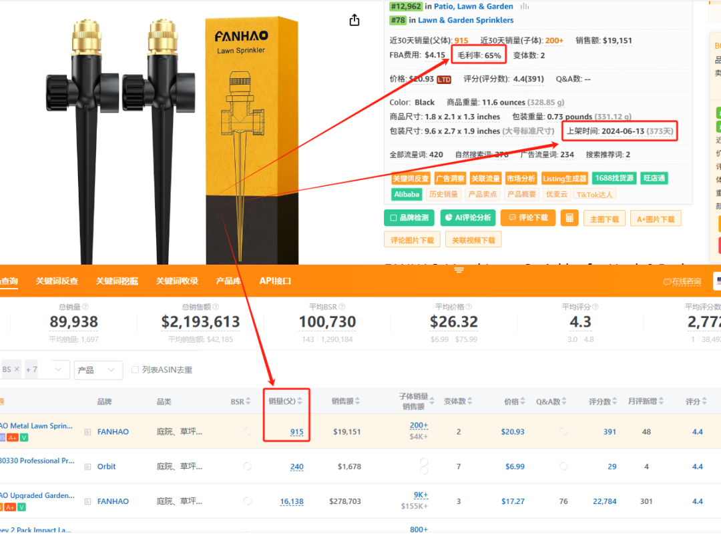Check the 列表ASIN去重 checkbox
The width and height of the screenshot is (721, 540).
pos(135,369)
